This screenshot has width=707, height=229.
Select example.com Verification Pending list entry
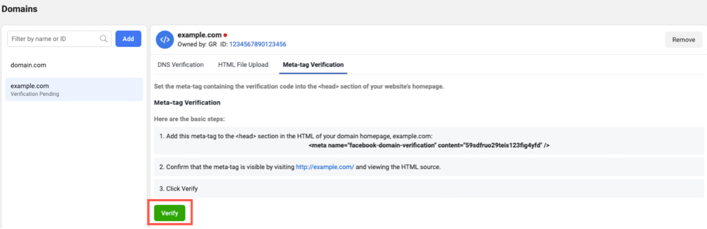pyautogui.click(x=74, y=89)
